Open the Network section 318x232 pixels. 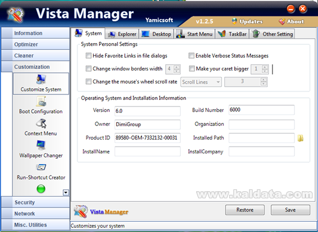point(35,213)
